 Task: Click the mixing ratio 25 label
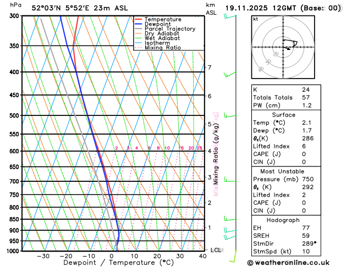coord(199,148)
